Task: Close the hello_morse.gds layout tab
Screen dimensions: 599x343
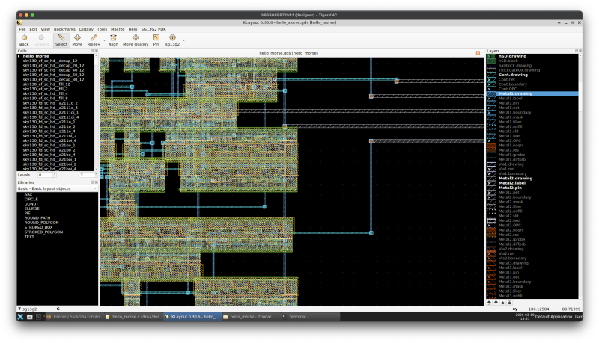Action: point(478,53)
